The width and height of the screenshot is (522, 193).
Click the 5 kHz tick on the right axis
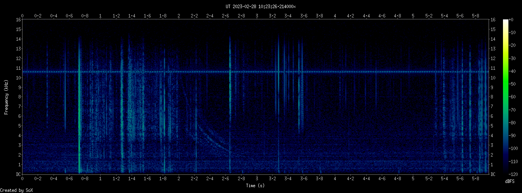(x=492, y=126)
